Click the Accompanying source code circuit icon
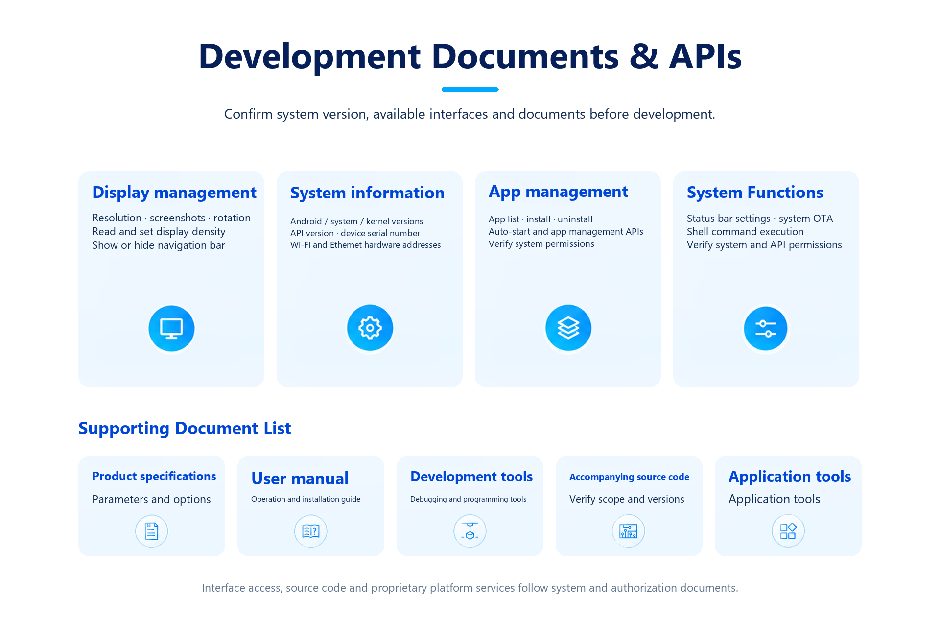Screen dimensions: 940x632 (629, 531)
